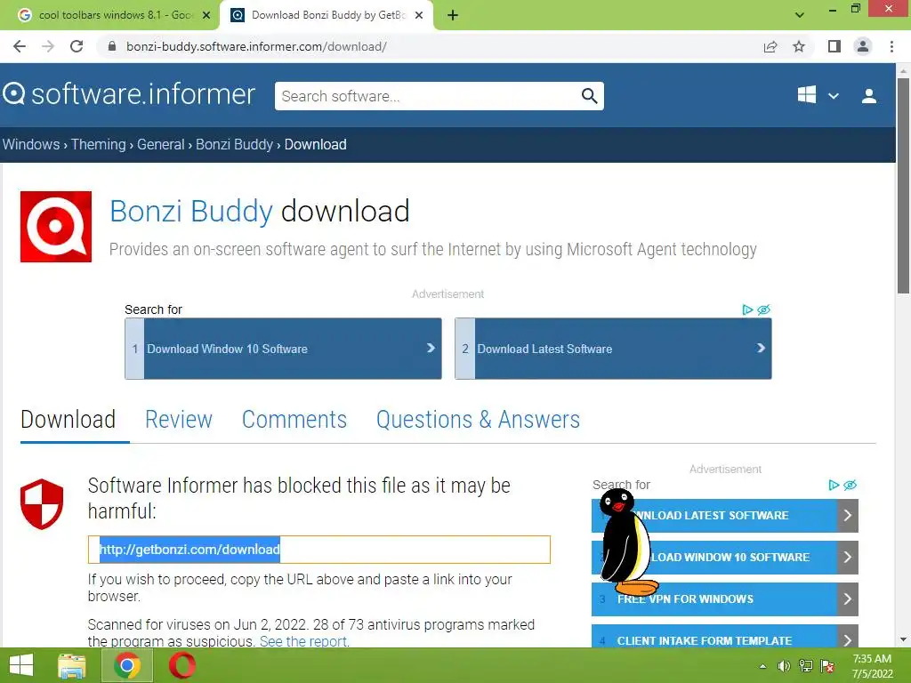
Task: Click the software.informer logo
Action: pyautogui.click(x=128, y=94)
